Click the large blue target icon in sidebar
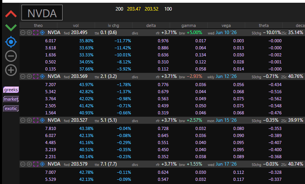This screenshot has width=305, height=184. tap(11, 42)
